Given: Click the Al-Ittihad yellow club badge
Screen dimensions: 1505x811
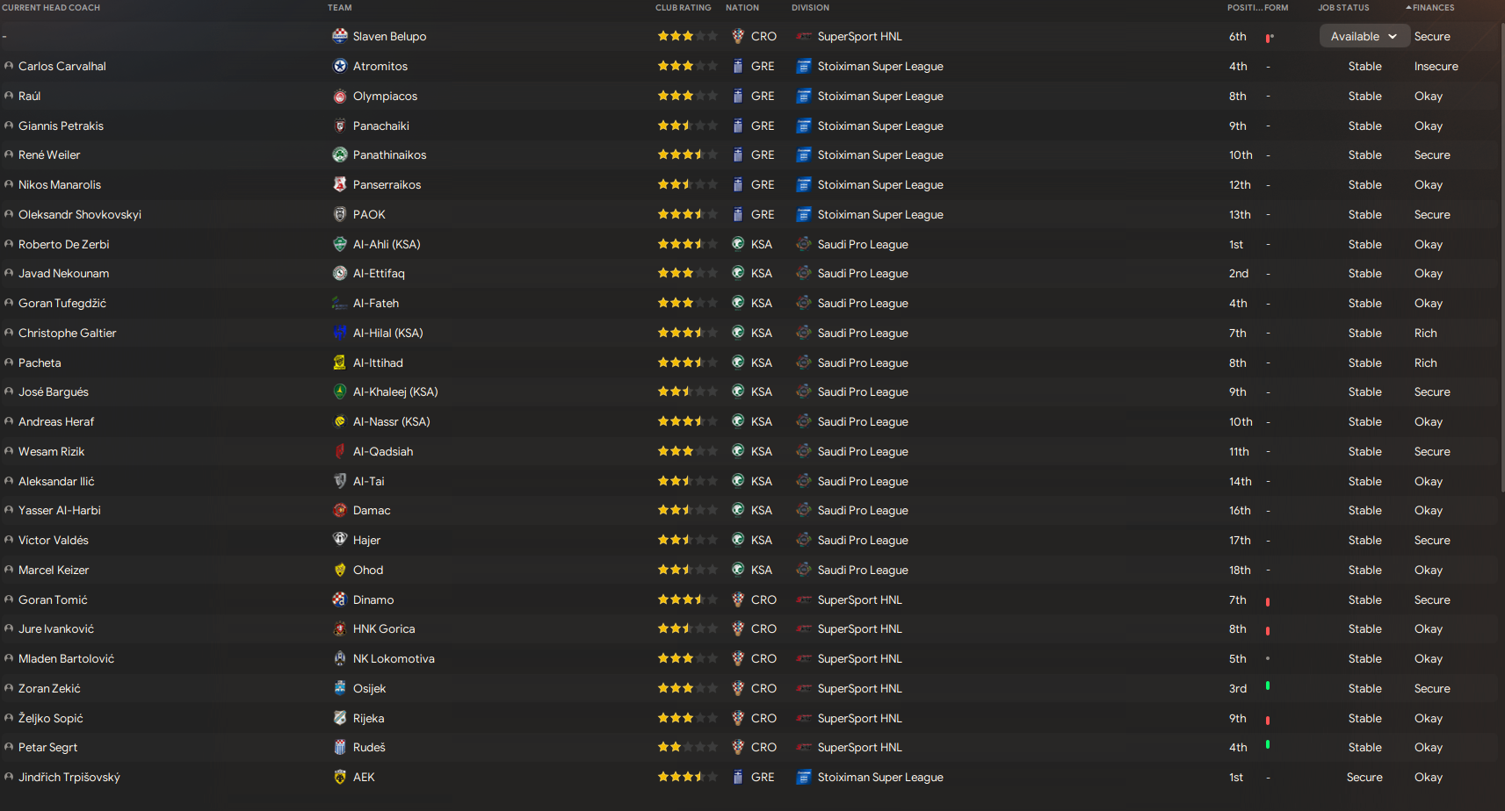Looking at the screenshot, I should [340, 362].
